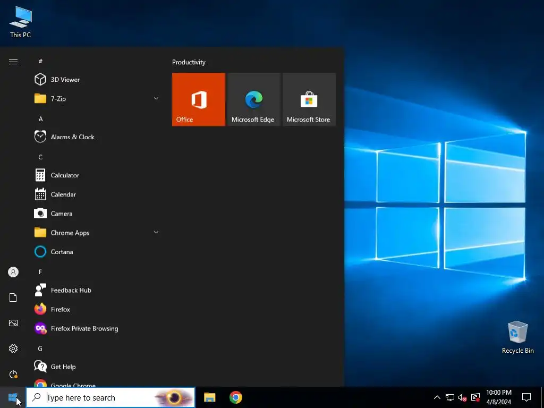Image resolution: width=544 pixels, height=408 pixels.
Task: Click the 'G' letter header
Action: (40, 348)
